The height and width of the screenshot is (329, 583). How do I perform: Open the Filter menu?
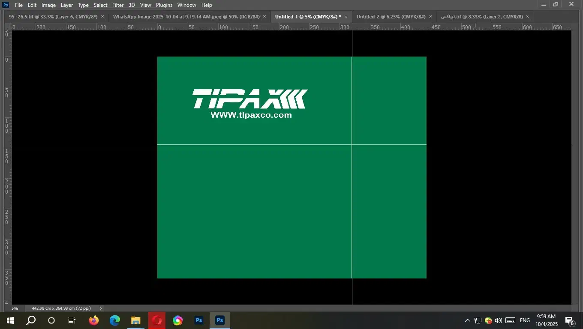(118, 5)
